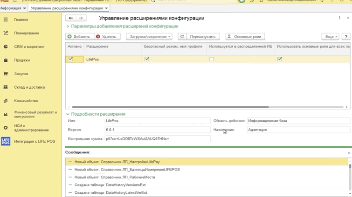Click the messages list vertical scrollbar thumb
The image size is (352, 197).
[x=350, y=166]
